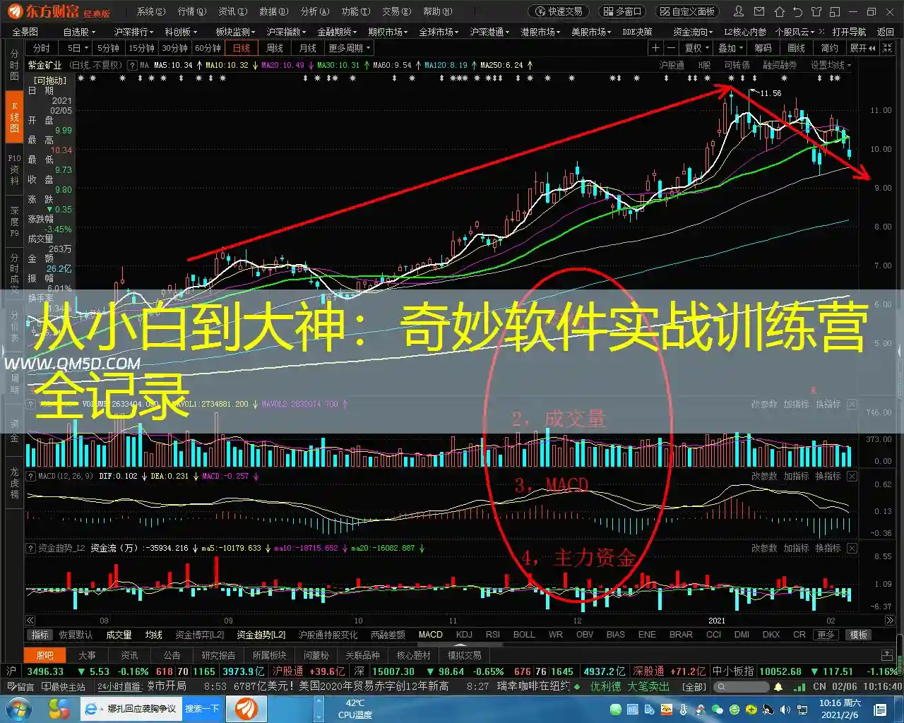The height and width of the screenshot is (723, 904).
Task: Switch to 60分钟 period
Action: click(x=208, y=48)
